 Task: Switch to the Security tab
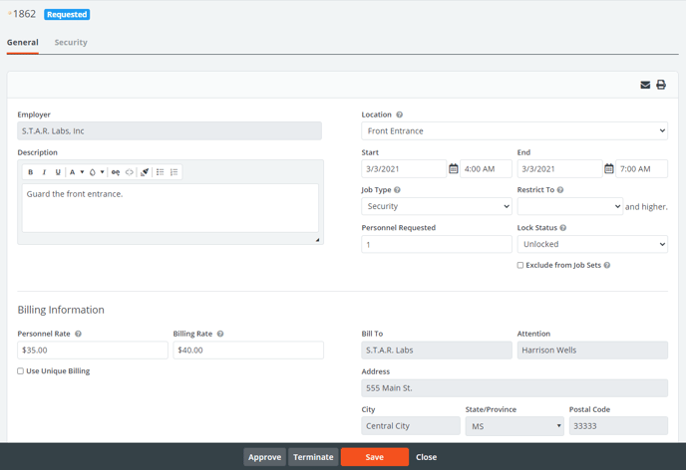pyautogui.click(x=71, y=43)
